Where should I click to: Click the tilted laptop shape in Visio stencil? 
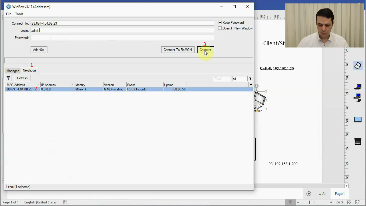[357, 66]
